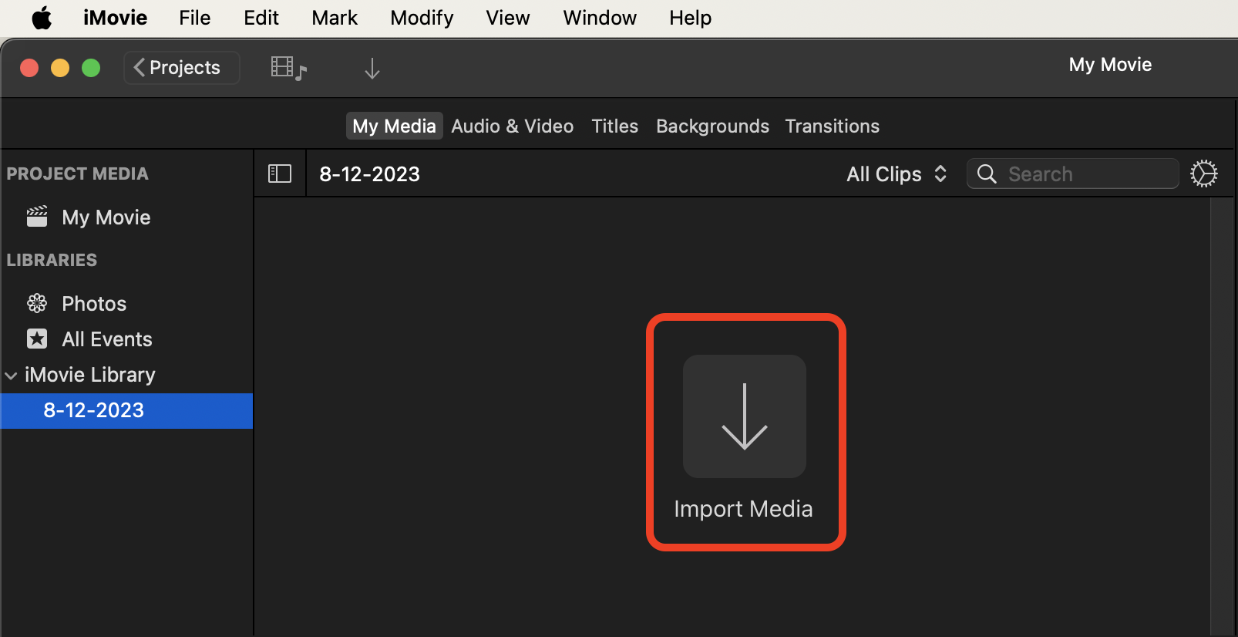This screenshot has width=1238, height=637.
Task: Minimize window with the yellow button
Action: pyautogui.click(x=60, y=68)
